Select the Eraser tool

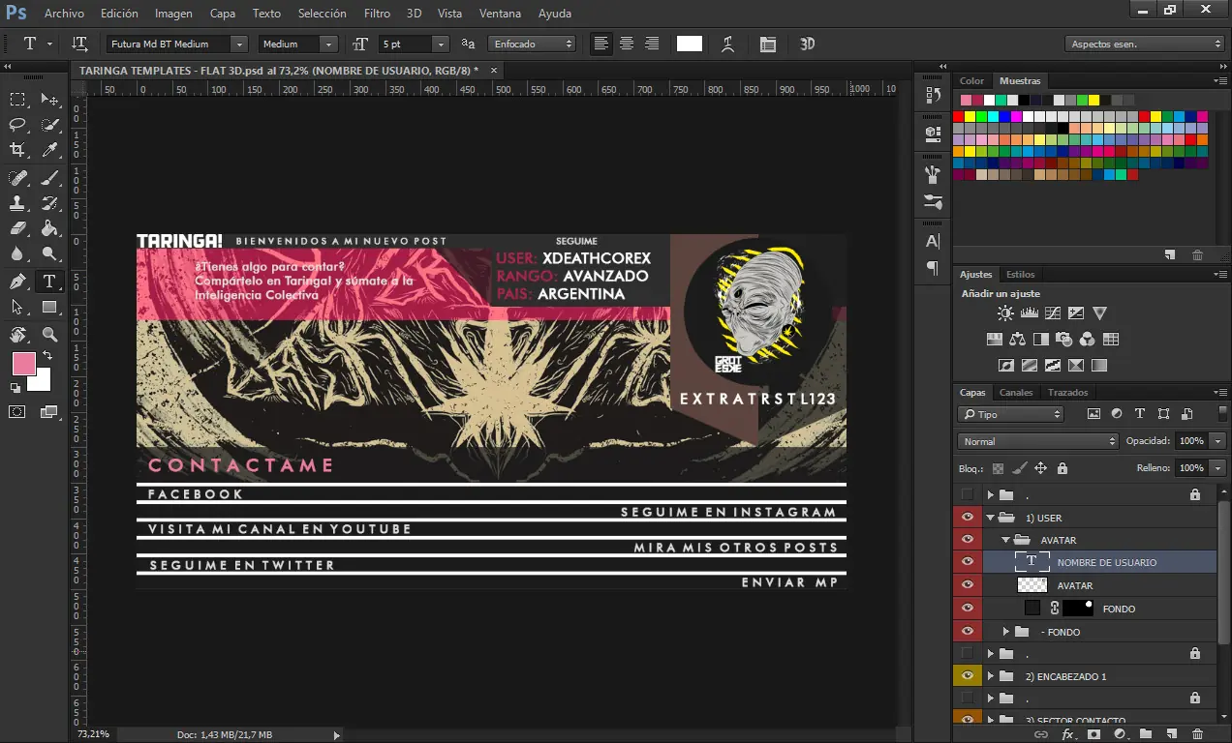[x=17, y=228]
